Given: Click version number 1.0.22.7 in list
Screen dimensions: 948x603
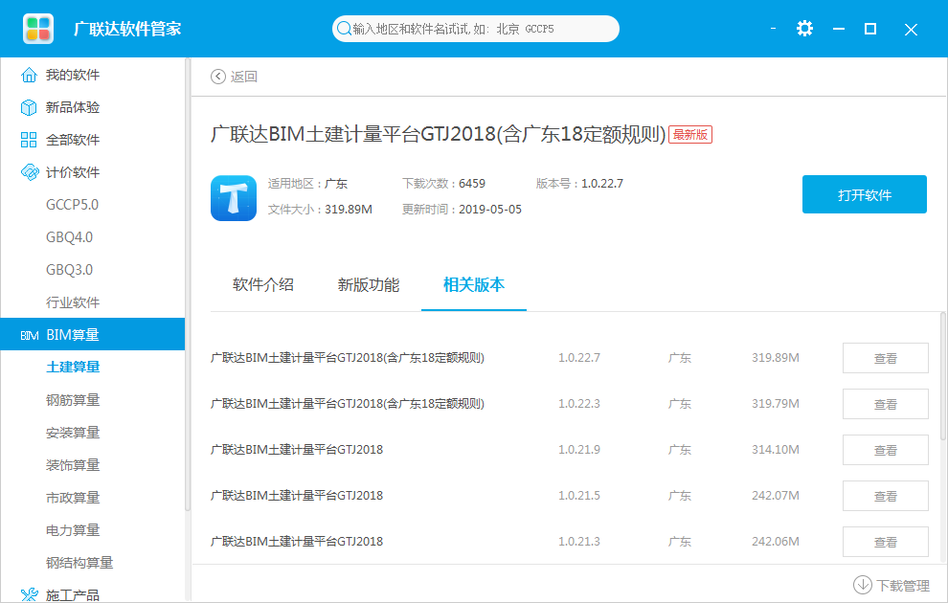Looking at the screenshot, I should click(579, 358).
